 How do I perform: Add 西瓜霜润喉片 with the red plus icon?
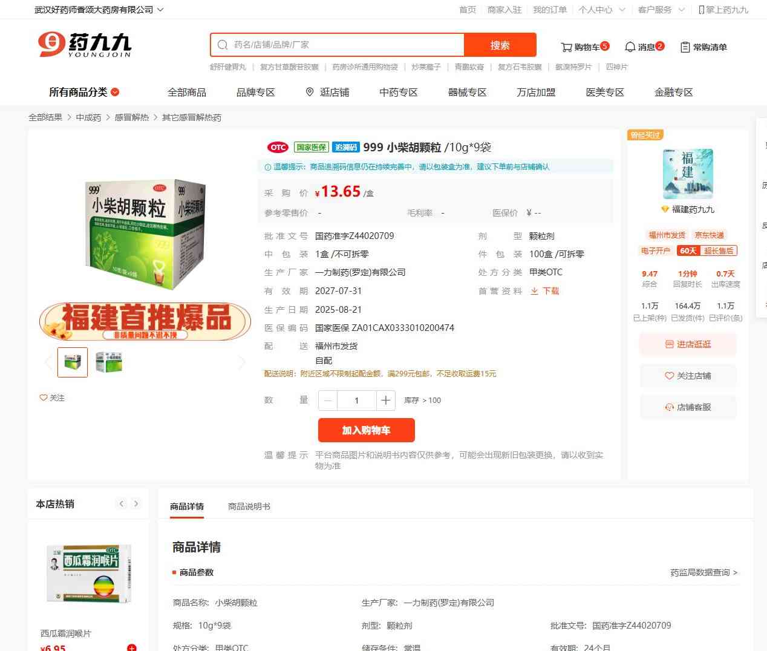tap(132, 647)
